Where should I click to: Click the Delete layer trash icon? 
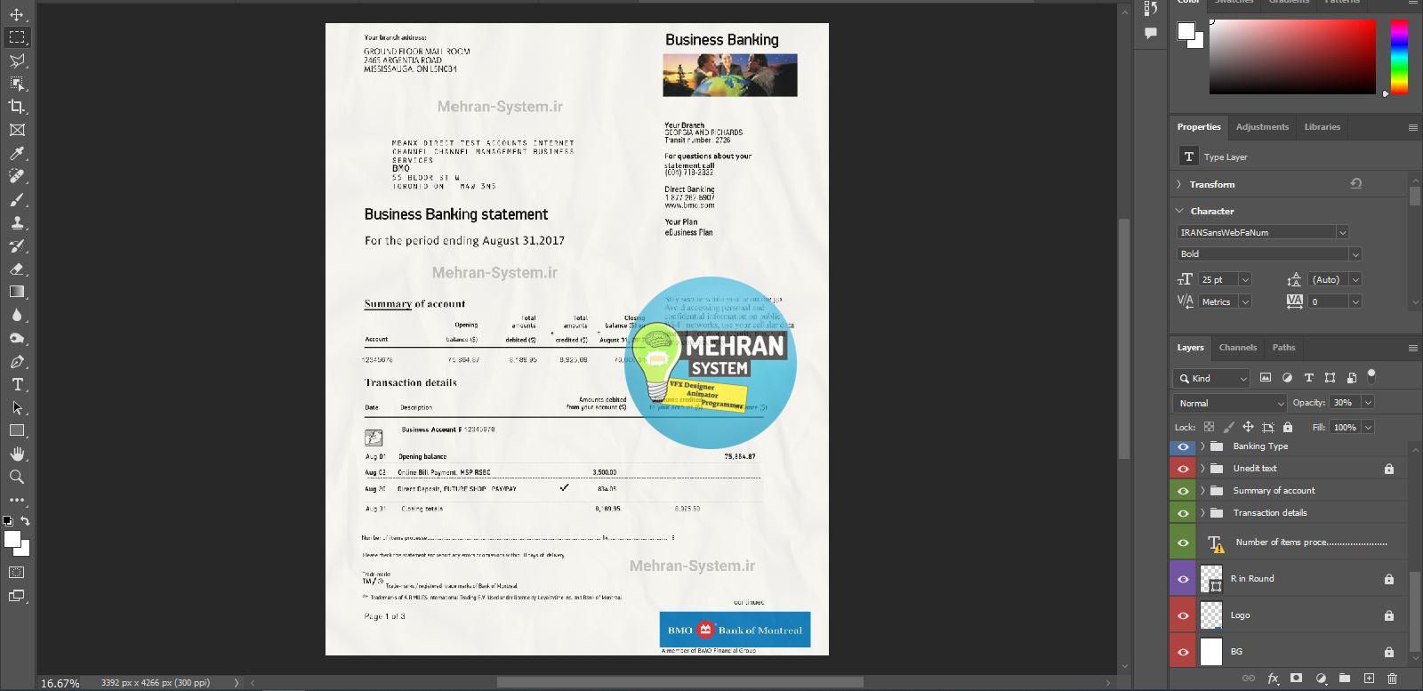point(1392,679)
